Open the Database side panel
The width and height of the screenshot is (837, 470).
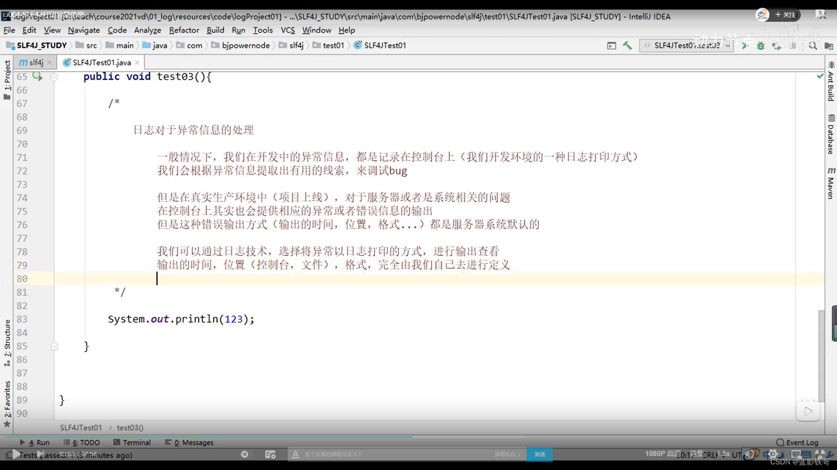pos(831,134)
